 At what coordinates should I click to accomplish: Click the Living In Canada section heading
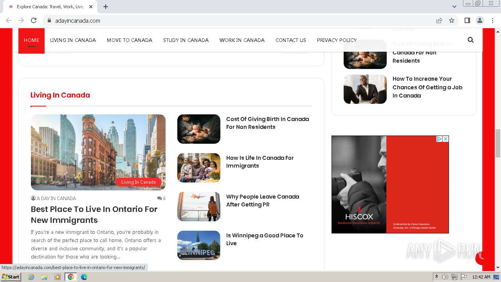click(x=60, y=95)
